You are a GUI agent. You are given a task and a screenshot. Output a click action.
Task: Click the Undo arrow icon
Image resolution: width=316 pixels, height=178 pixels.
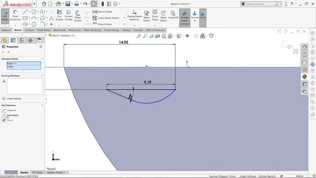click(x=85, y=3)
